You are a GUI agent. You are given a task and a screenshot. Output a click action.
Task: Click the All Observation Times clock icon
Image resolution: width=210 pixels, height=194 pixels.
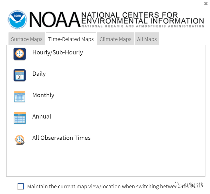tap(20, 139)
